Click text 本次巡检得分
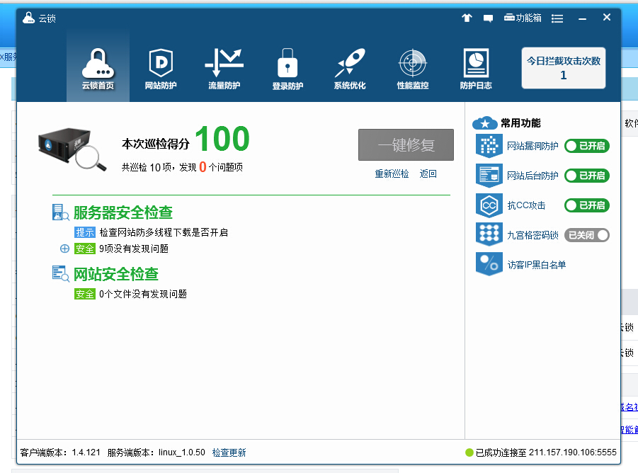The width and height of the screenshot is (638, 473). 156,144
